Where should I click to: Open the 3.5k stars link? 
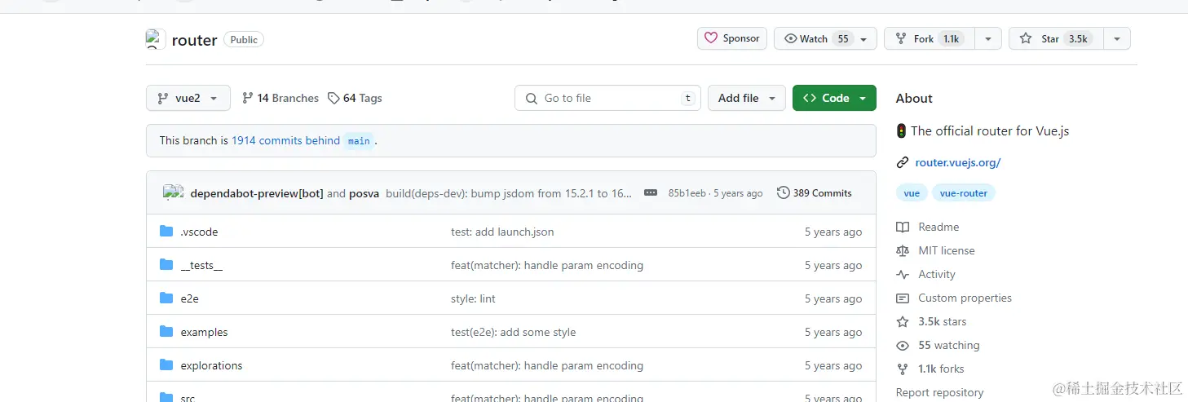coord(943,321)
